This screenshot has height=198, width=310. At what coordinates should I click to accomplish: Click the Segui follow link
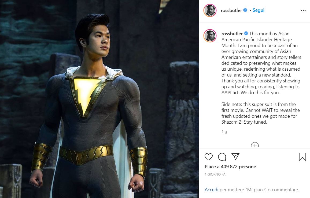tap(259, 10)
